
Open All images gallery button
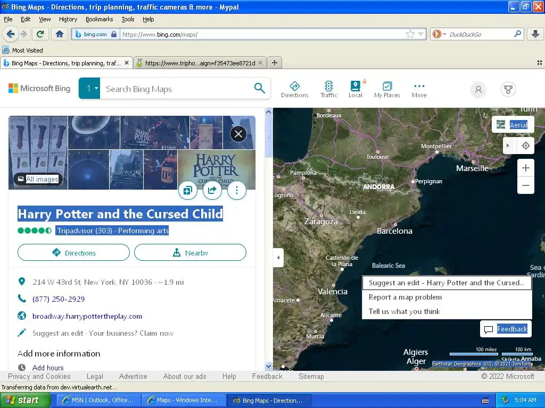pyautogui.click(x=38, y=179)
